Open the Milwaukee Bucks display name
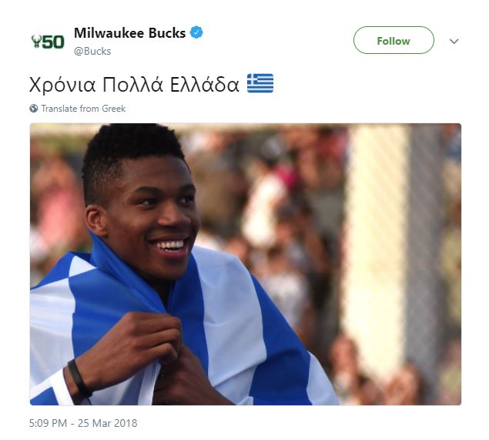 coord(129,33)
